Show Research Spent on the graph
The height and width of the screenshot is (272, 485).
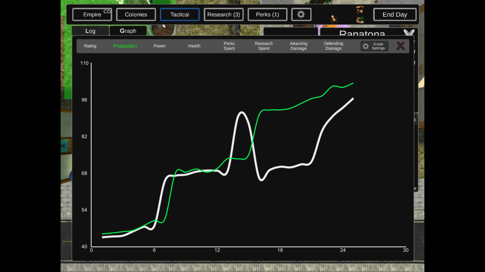coord(264,46)
